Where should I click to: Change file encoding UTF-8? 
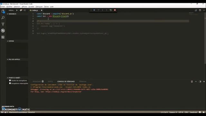point(181,112)
